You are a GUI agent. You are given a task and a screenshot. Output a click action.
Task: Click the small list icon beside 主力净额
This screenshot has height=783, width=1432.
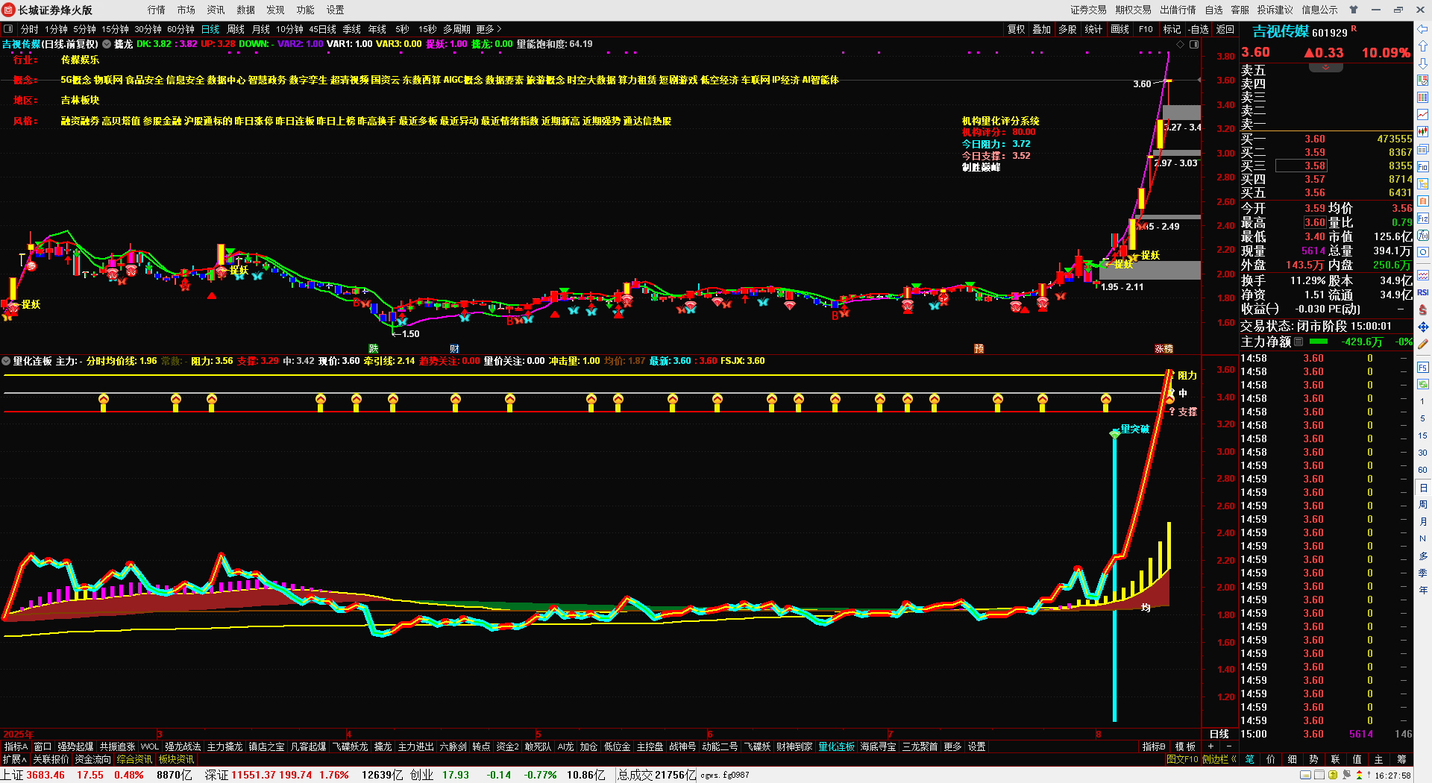tap(1298, 342)
